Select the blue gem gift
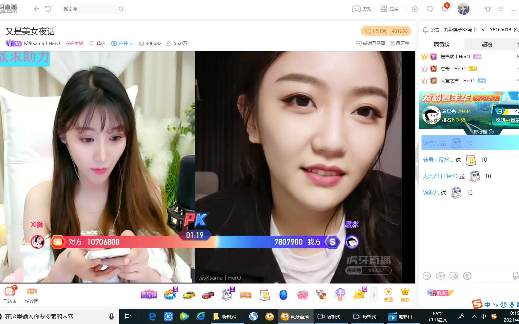The image size is (519, 324). point(284,295)
